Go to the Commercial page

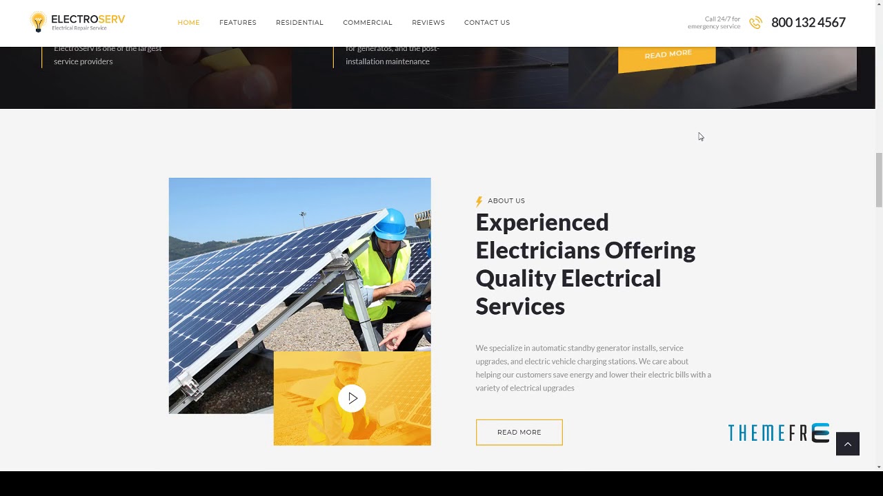(x=368, y=23)
